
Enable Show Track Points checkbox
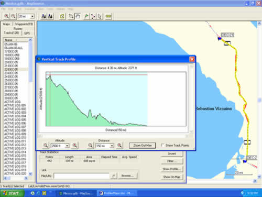coord(162,145)
